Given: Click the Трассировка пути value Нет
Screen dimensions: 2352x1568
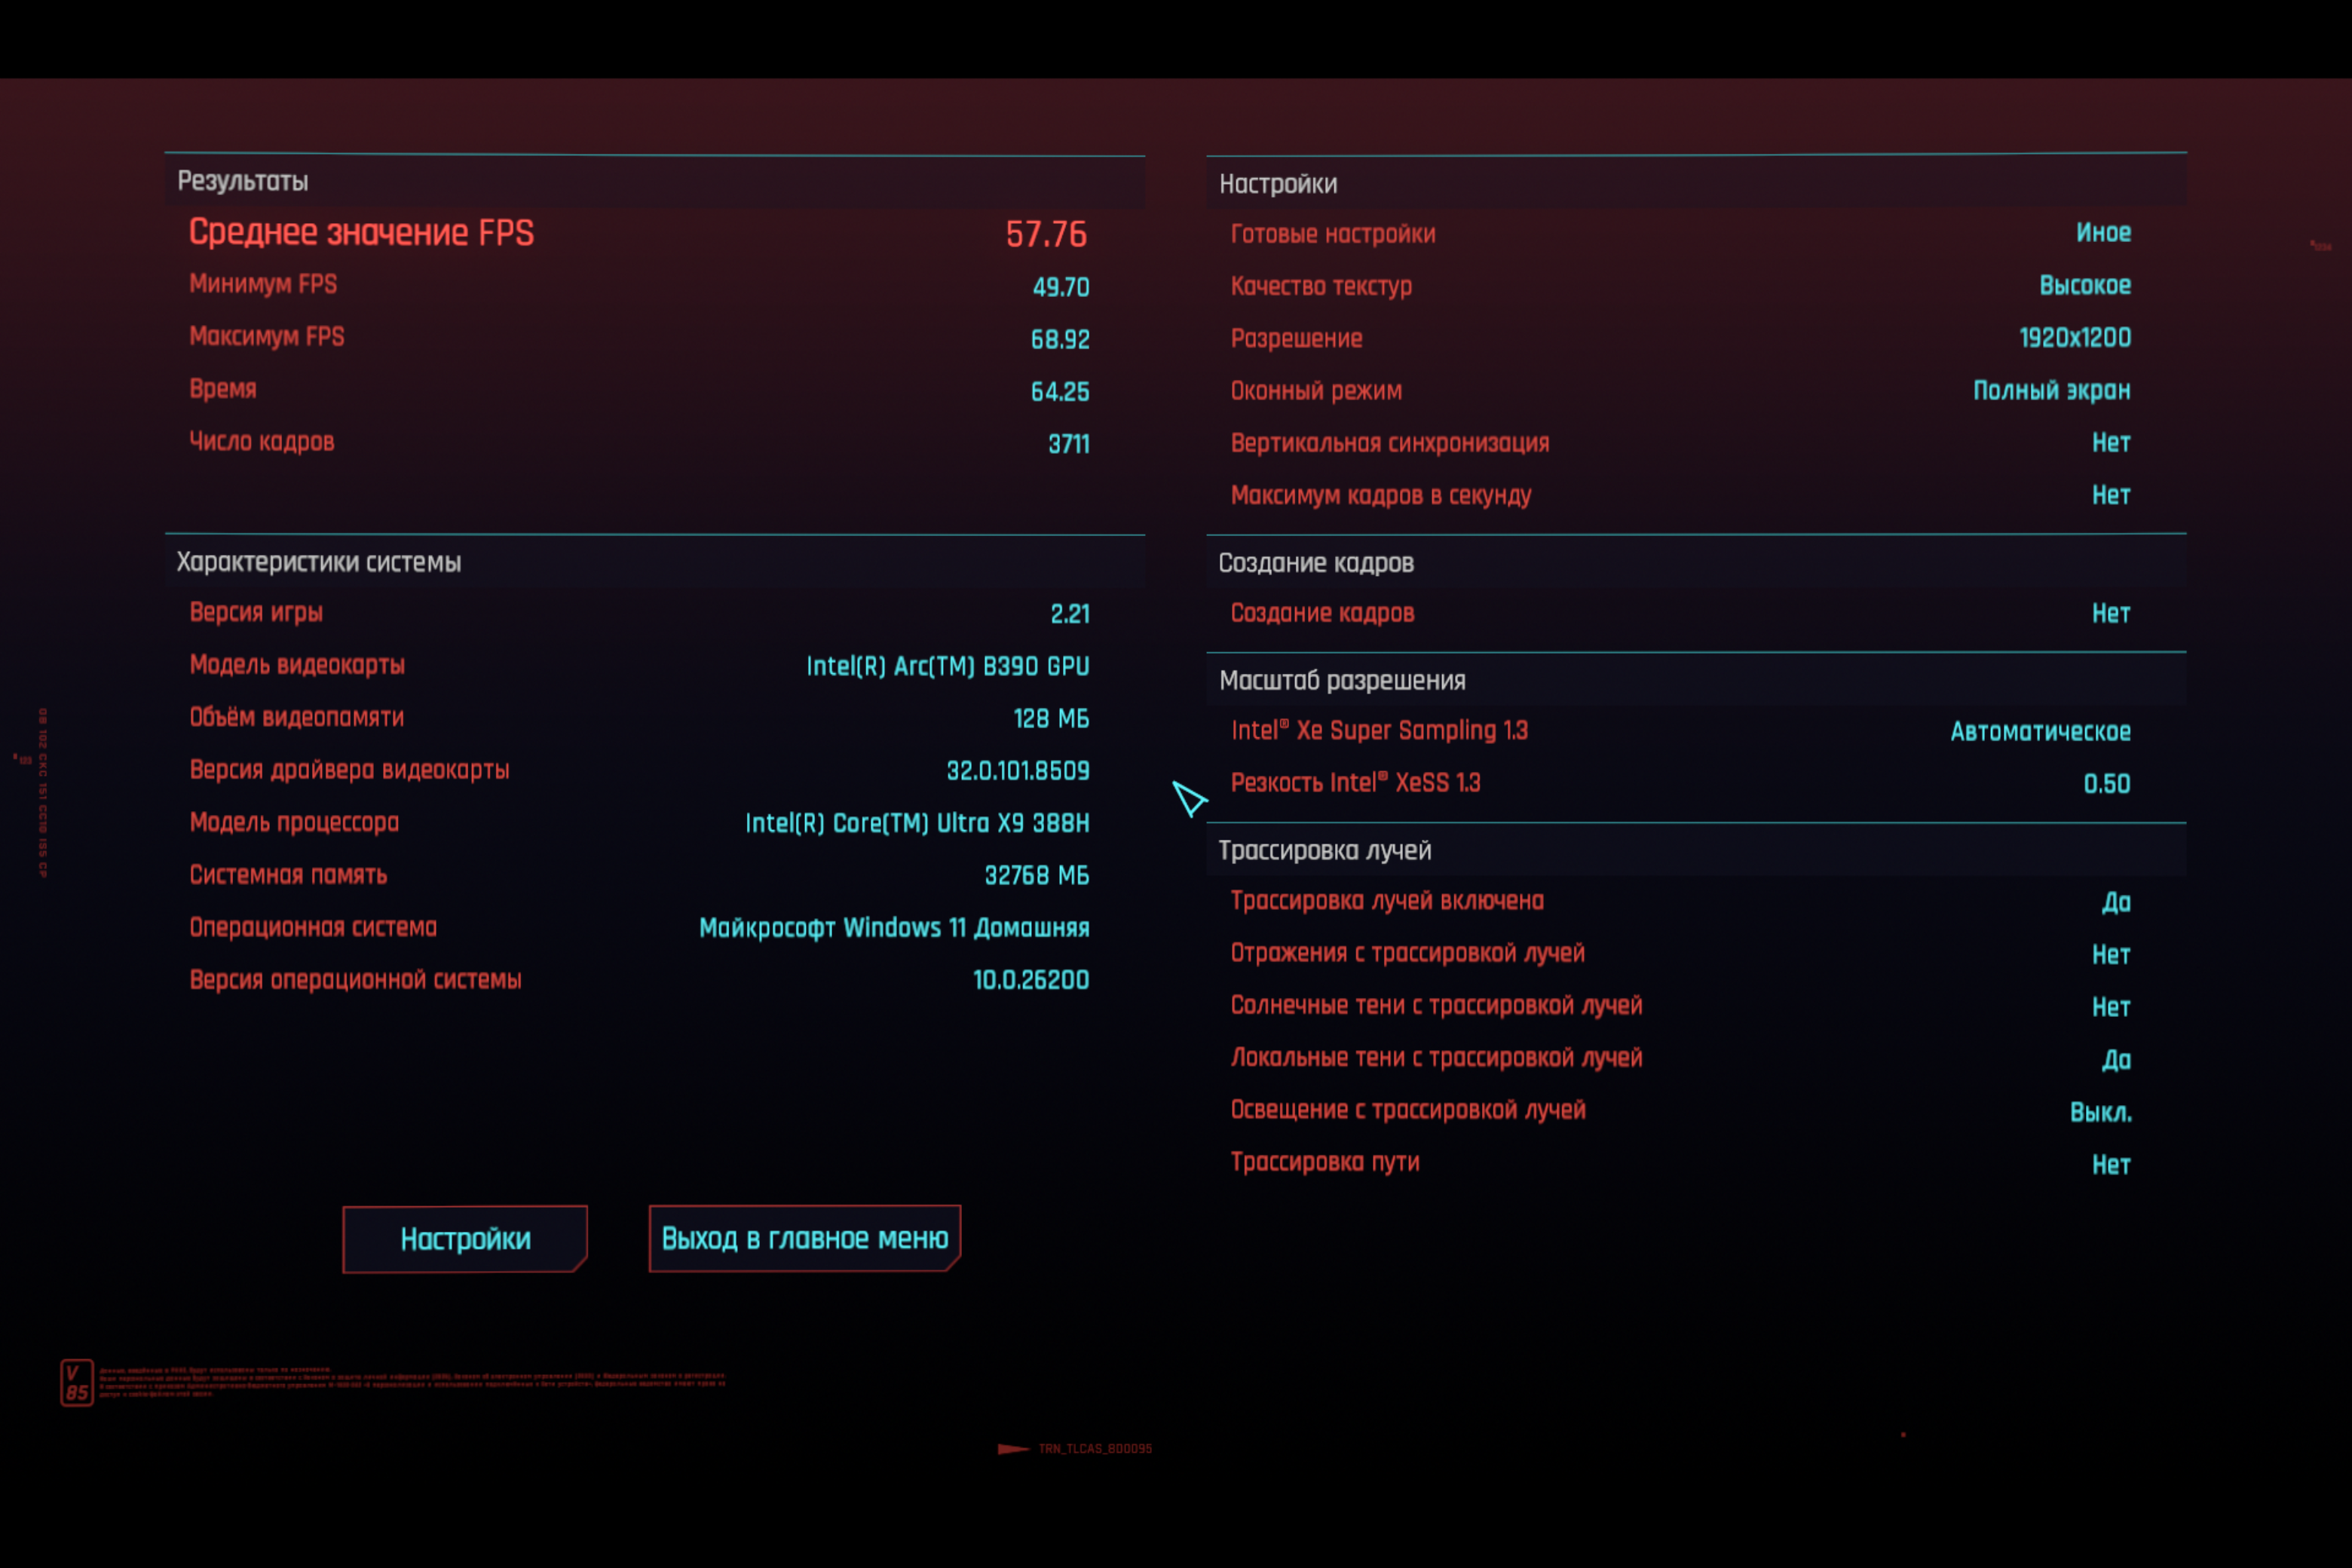Looking at the screenshot, I should [x=2111, y=1164].
